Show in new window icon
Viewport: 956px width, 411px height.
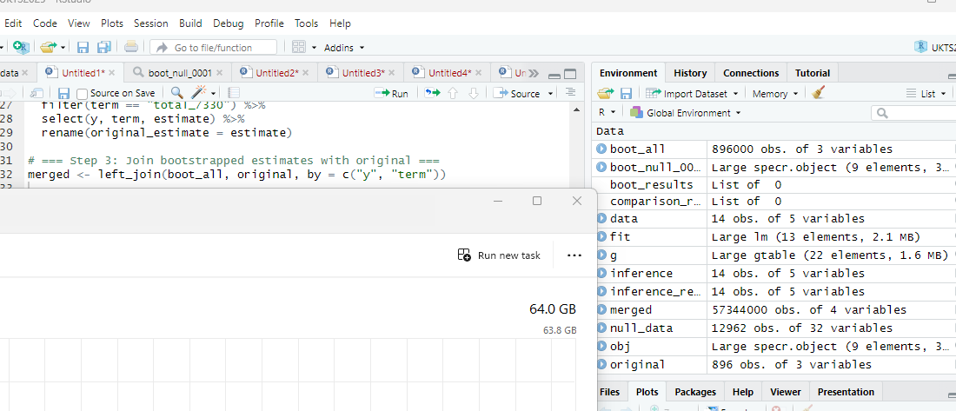point(37,93)
